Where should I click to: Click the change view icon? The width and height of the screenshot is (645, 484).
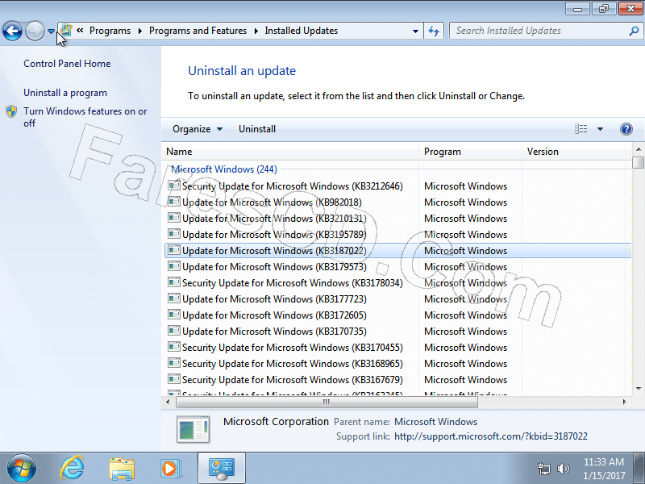(580, 129)
